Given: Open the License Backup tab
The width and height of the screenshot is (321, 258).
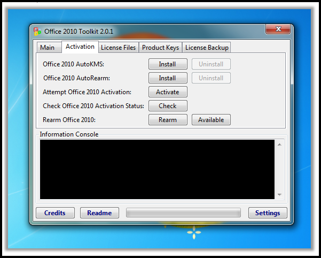Looking at the screenshot, I should (x=207, y=48).
